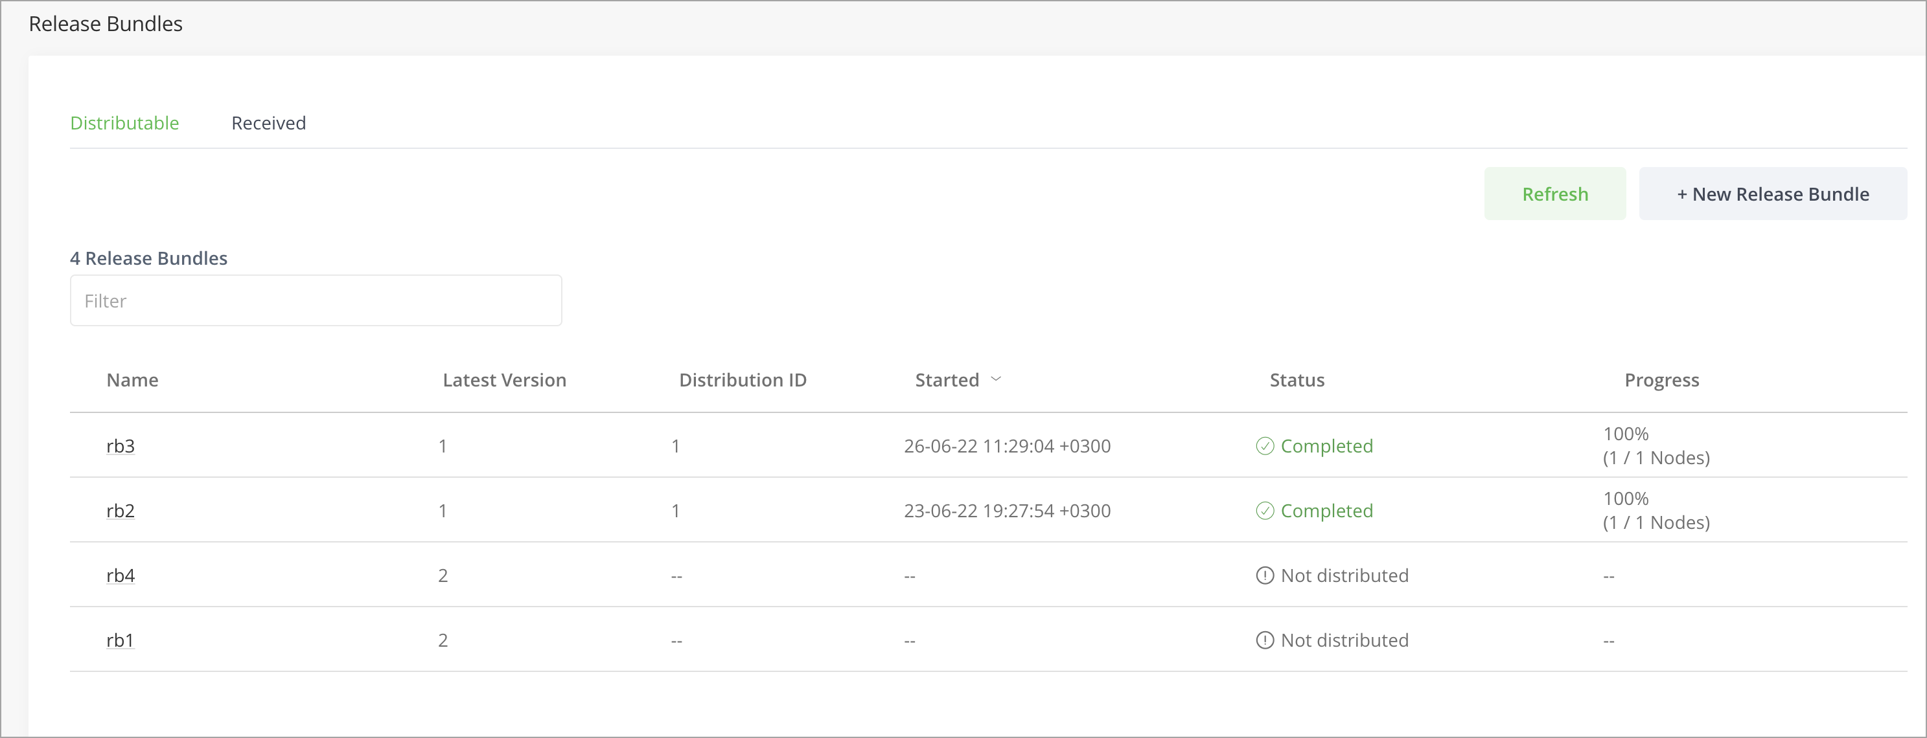Open the rb1 release bundle link

click(120, 640)
